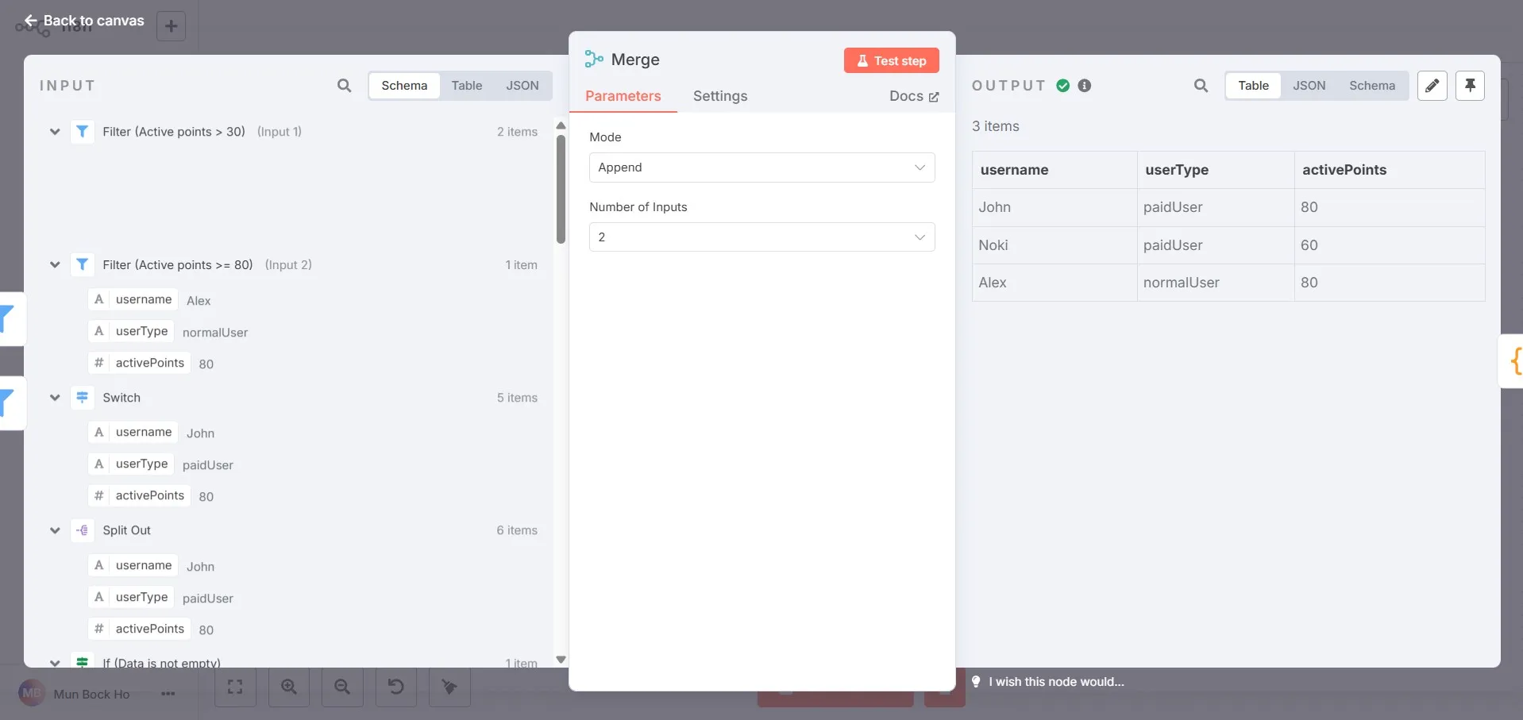Click the John cell in output table
Screen dimensions: 1523x720
[1054, 207]
